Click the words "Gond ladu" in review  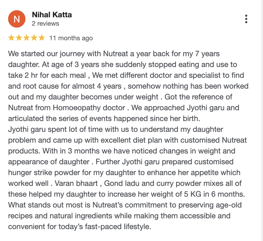point(122,183)
